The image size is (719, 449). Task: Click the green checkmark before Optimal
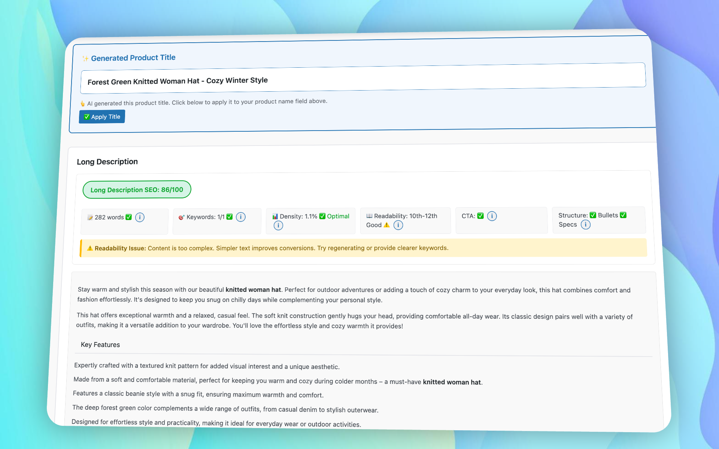point(322,216)
